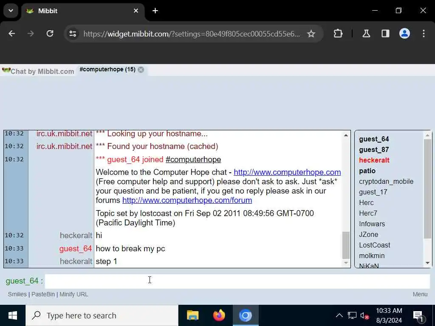Open the Minify URL tool

74,294
